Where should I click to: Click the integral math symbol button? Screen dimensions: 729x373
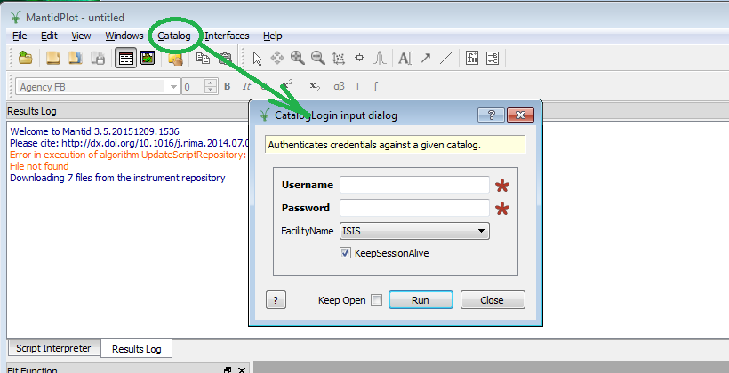tap(375, 86)
